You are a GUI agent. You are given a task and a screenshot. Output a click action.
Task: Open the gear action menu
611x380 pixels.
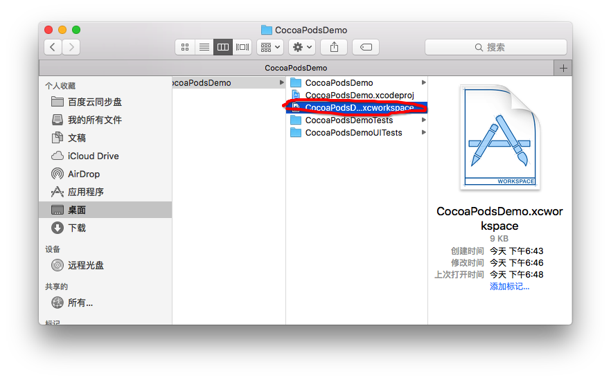pos(302,47)
